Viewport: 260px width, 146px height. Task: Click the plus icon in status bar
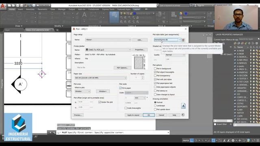[240, 140]
